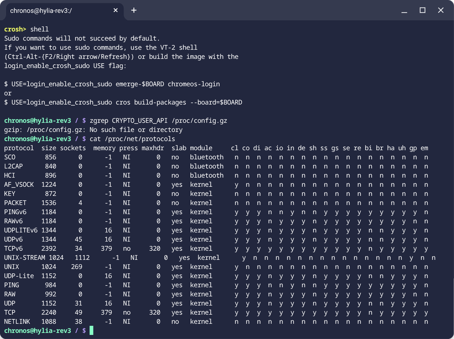Click the PINGv6 protocol name
The image size is (454, 339).
click(15, 212)
